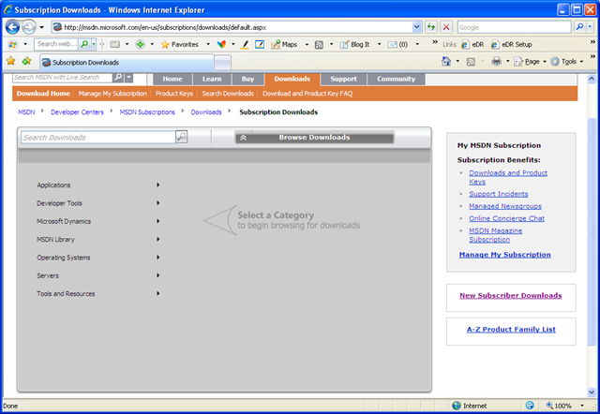Click Manage My Subscription in orange bar
The height and width of the screenshot is (414, 600).
pos(112,94)
